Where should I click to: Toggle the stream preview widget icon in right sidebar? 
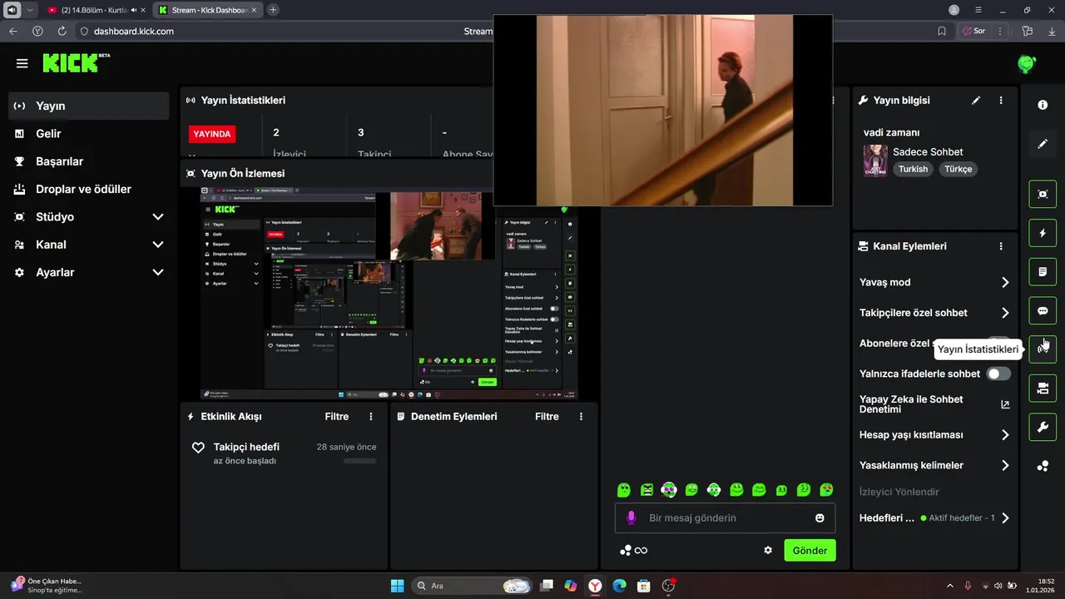[x=1043, y=194]
